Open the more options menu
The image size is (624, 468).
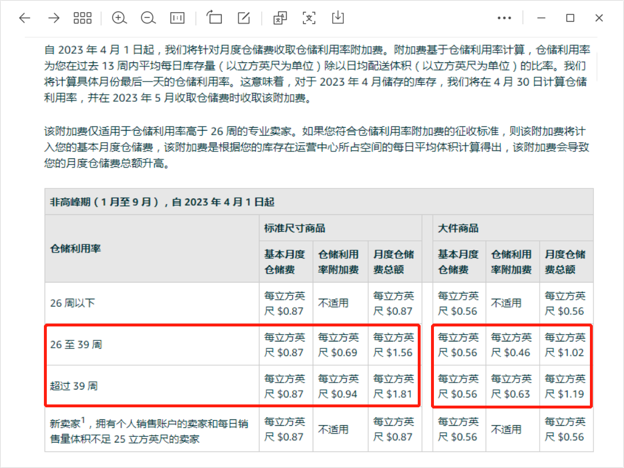pos(504,18)
